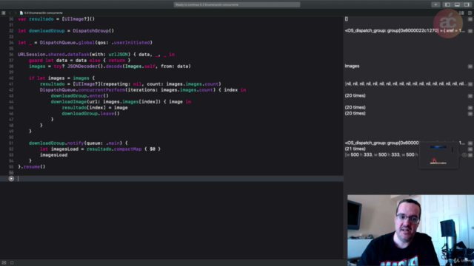This screenshot has height=266, width=474.
Task: Toggle the debug area at bottom-left
Action: (x=4, y=263)
